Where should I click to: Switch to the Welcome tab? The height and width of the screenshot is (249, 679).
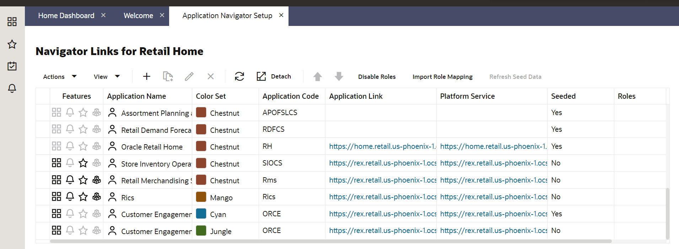(x=138, y=16)
